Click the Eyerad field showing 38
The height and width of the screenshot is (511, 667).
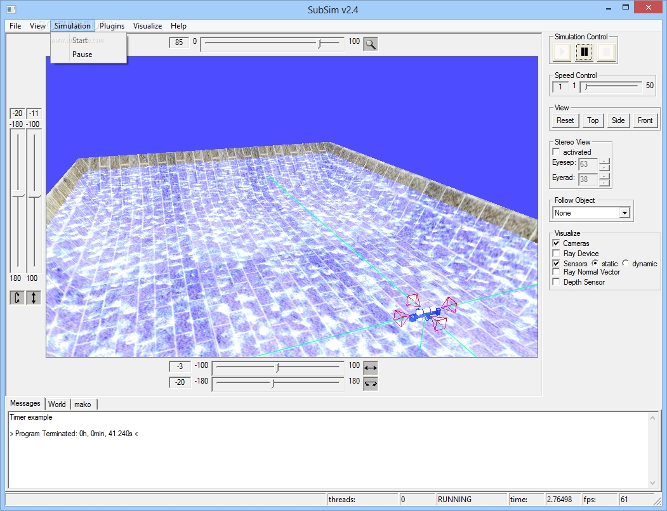588,179
